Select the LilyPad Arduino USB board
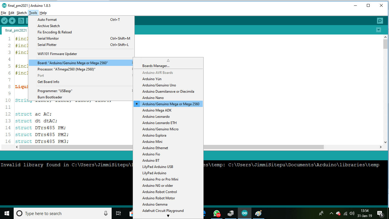The height and width of the screenshot is (219, 389). [168, 167]
